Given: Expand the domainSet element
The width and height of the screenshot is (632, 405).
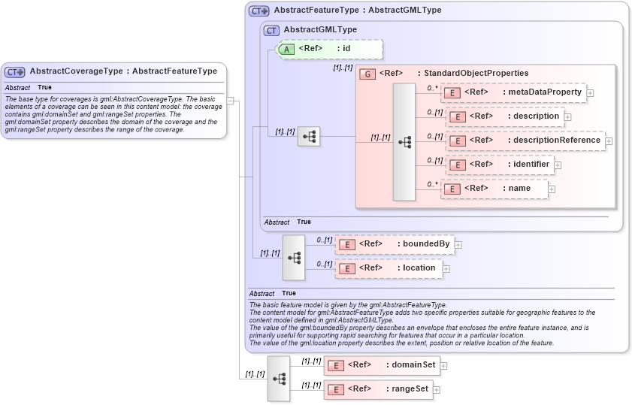Looking at the screenshot, I should click(x=444, y=365).
